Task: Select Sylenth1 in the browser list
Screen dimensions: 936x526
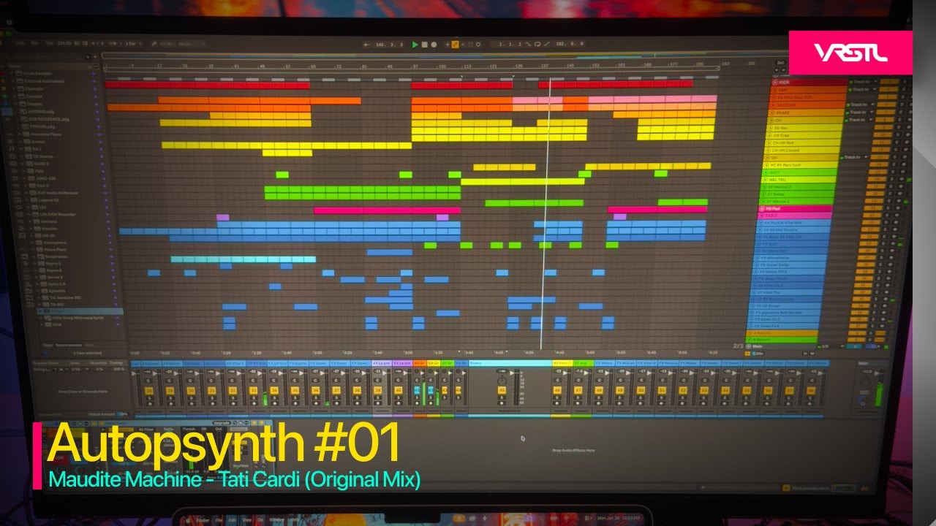Action: pos(56,291)
